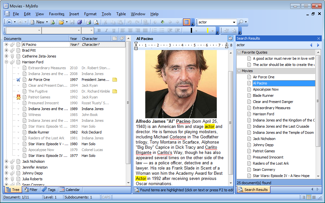This screenshot has width=325, height=203.
Task: Collapse the Harrison Ford tree node
Action: [x=6, y=62]
